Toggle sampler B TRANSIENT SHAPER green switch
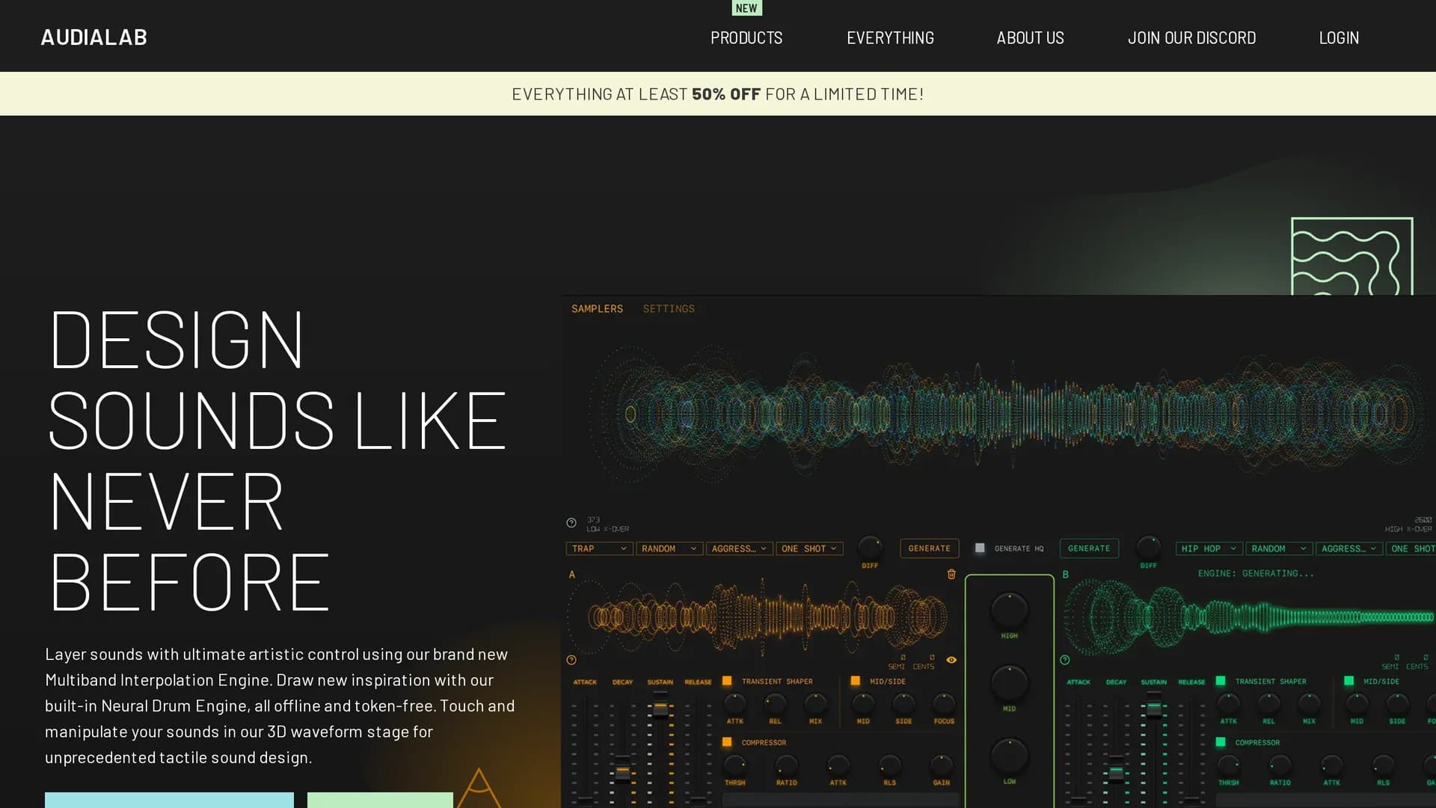The width and height of the screenshot is (1436, 808). (1221, 681)
